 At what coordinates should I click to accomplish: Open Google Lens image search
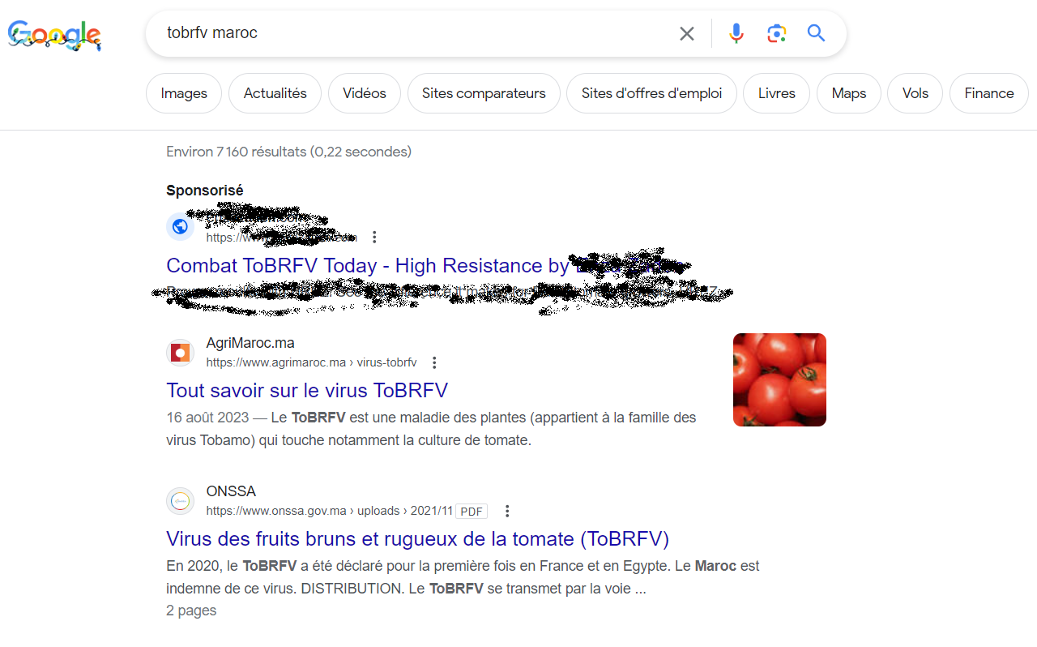tap(776, 33)
